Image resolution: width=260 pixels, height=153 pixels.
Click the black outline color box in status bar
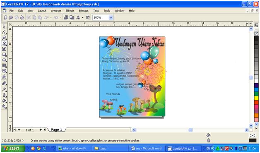253,141
